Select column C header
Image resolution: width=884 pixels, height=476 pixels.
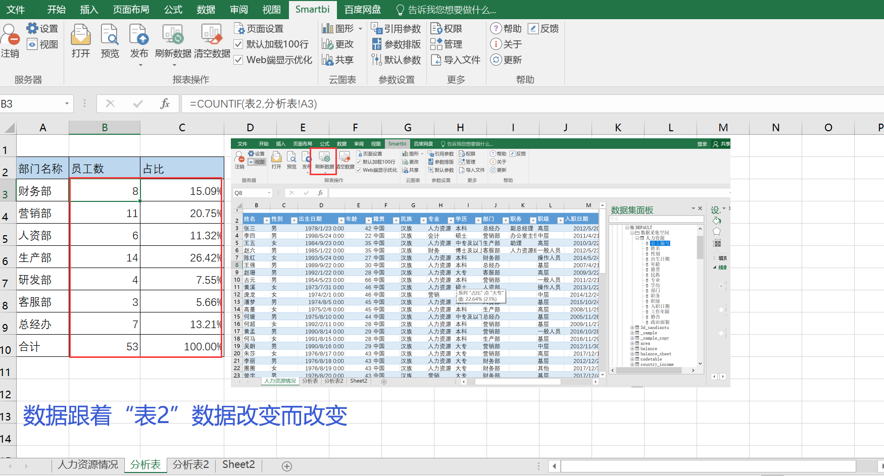(x=182, y=128)
